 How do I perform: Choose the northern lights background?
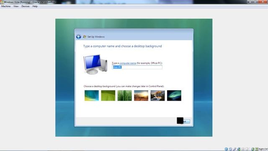[174, 96]
